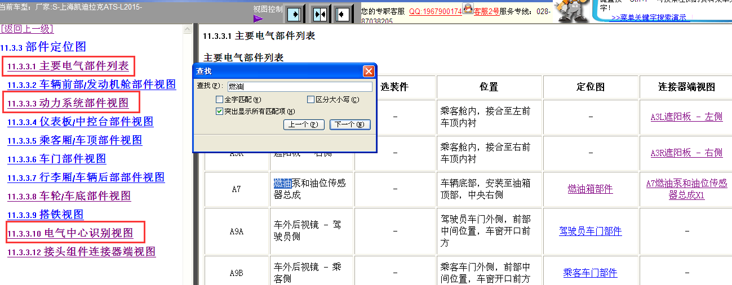Image resolution: width=732 pixels, height=285 pixels.
Task: Click the 查找 search text field
Action: click(x=300, y=87)
